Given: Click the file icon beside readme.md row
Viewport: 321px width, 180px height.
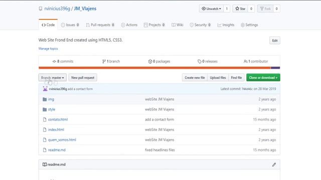Looking at the screenshot, I should tap(45, 150).
